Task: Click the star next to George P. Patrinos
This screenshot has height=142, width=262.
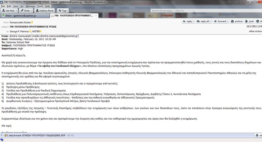Action: coord(30,31)
